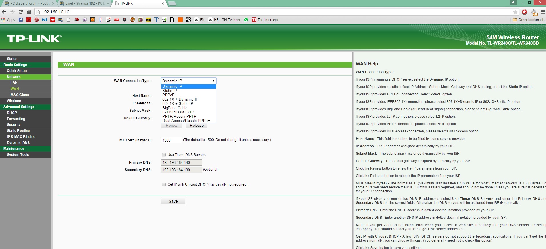Open the IMDb bookmark icon

point(148,20)
